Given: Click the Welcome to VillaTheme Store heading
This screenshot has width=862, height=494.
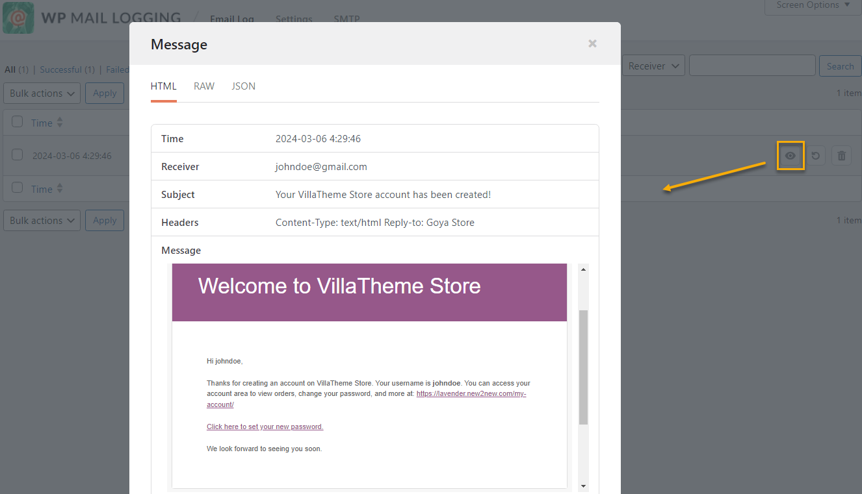Looking at the screenshot, I should (339, 286).
